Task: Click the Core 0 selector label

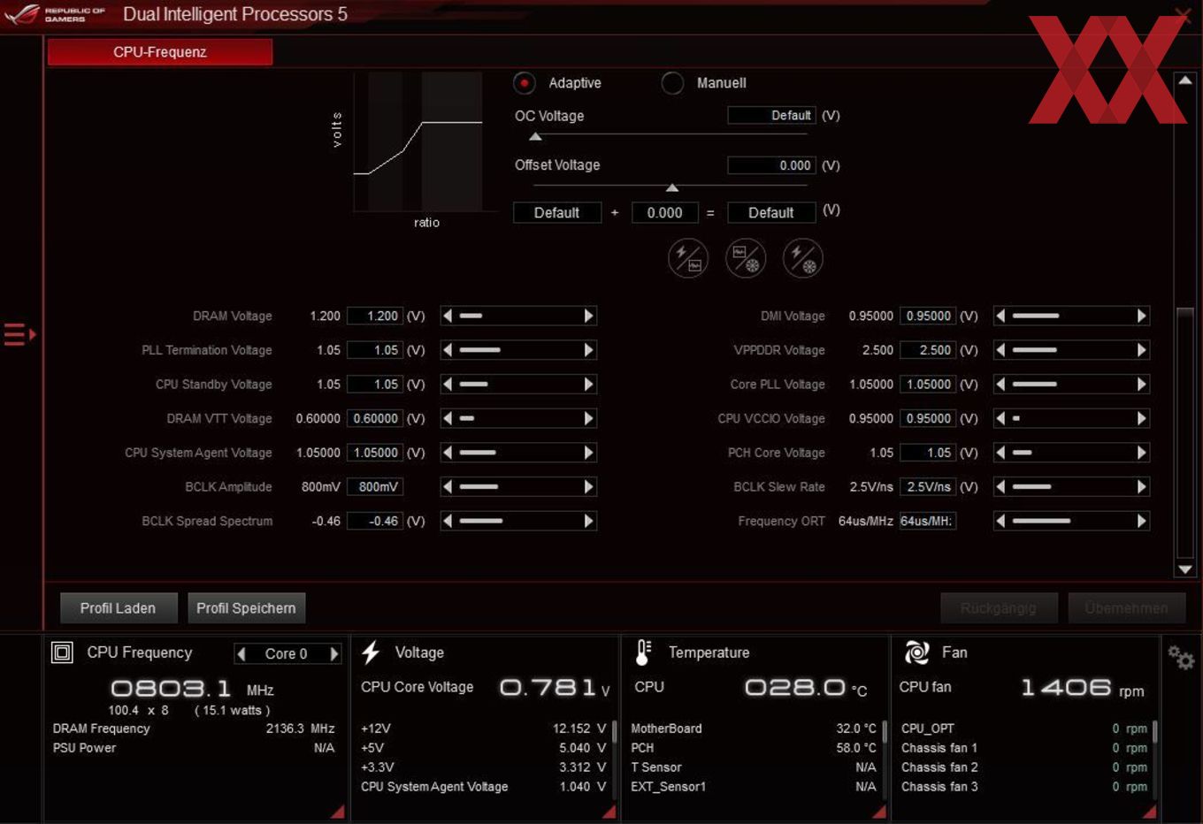Action: [x=287, y=653]
